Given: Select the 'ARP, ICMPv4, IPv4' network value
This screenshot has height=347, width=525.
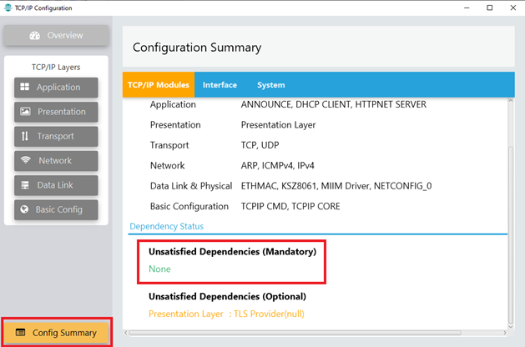Looking at the screenshot, I should click(278, 166).
